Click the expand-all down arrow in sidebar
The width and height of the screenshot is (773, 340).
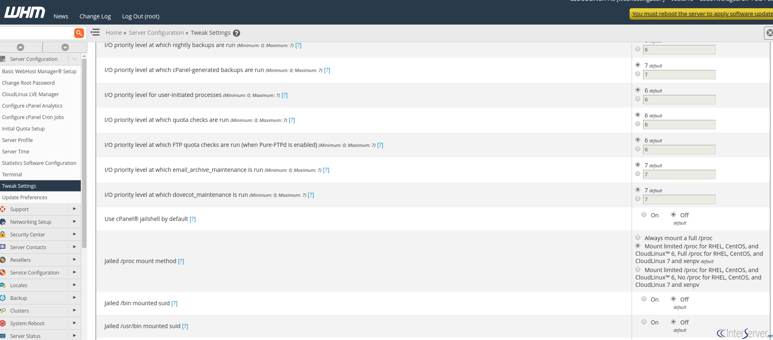click(65, 47)
